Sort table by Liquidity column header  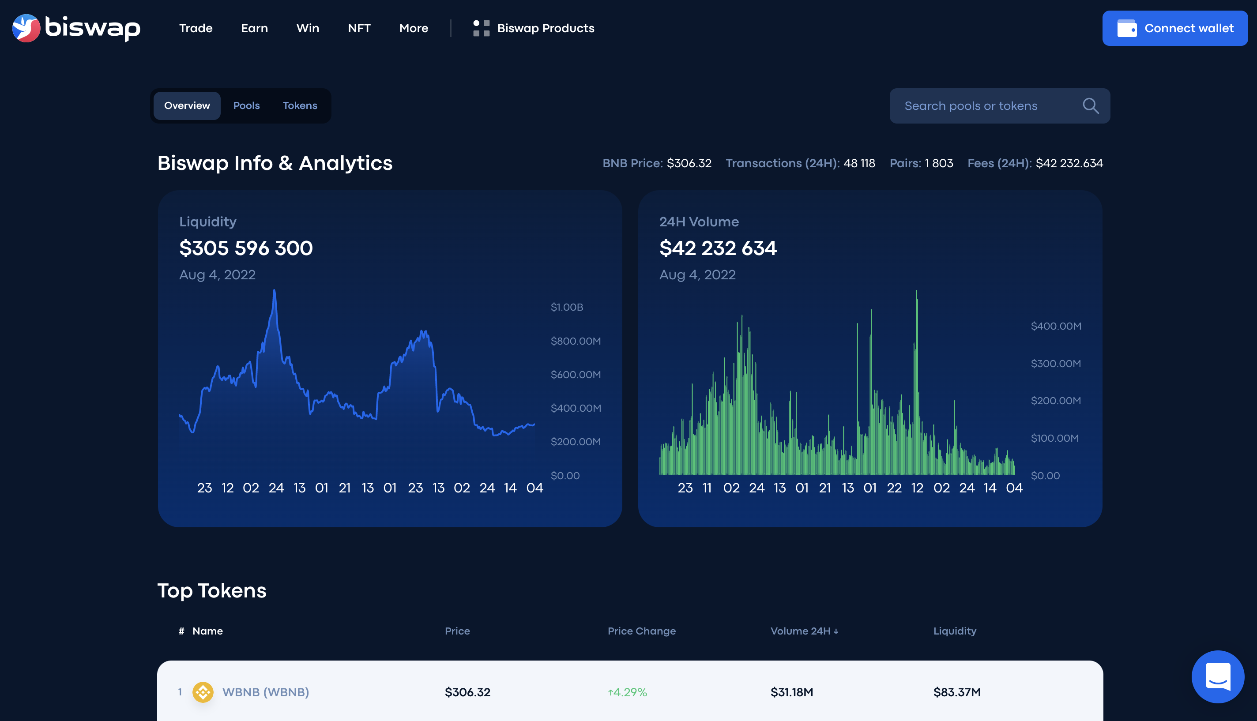954,631
